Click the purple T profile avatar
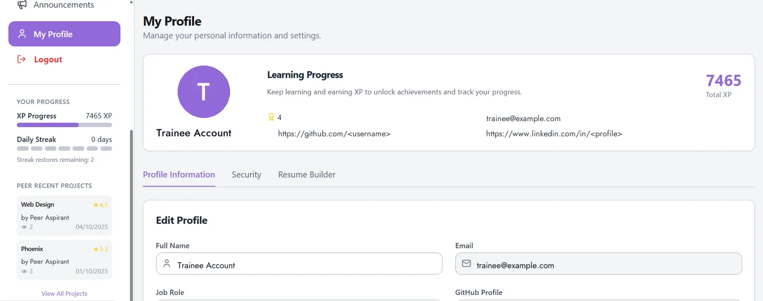This screenshot has width=763, height=301. [204, 91]
